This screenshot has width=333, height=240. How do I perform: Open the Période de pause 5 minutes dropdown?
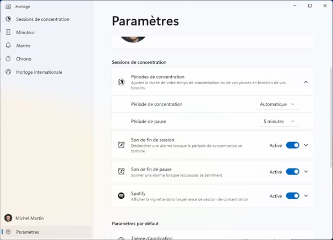[x=279, y=121]
